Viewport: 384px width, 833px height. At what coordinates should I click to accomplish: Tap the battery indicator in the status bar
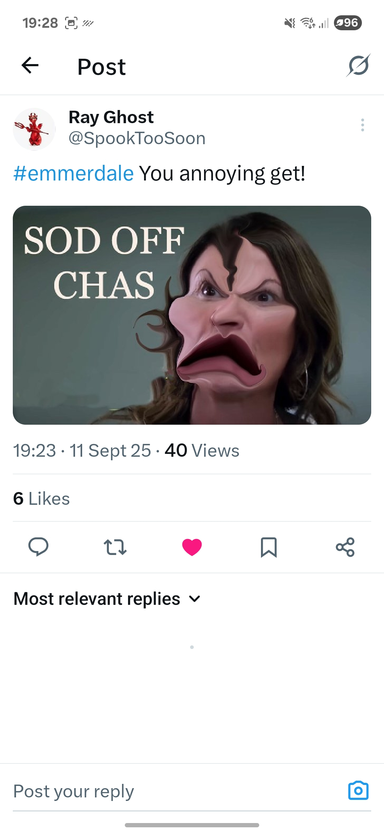point(348,23)
